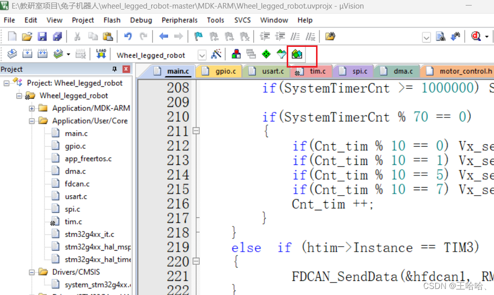Select fdcan.c in the project tree

[77, 184]
